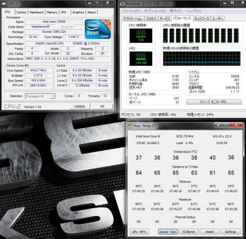Viewport: 246px width, 239px height.
Task: Click the Level 2 cache 6 x 256 KBytes
Action: pyautogui.click(x=83, y=81)
